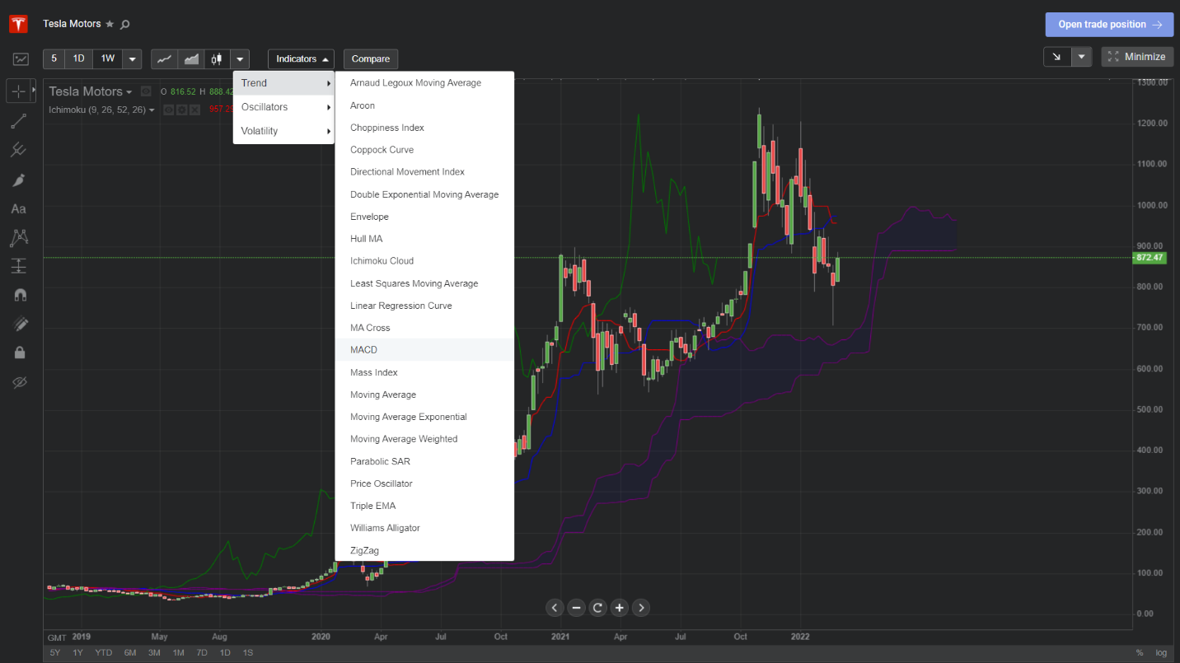Collapse the Indicators dropdown

[x=301, y=59]
